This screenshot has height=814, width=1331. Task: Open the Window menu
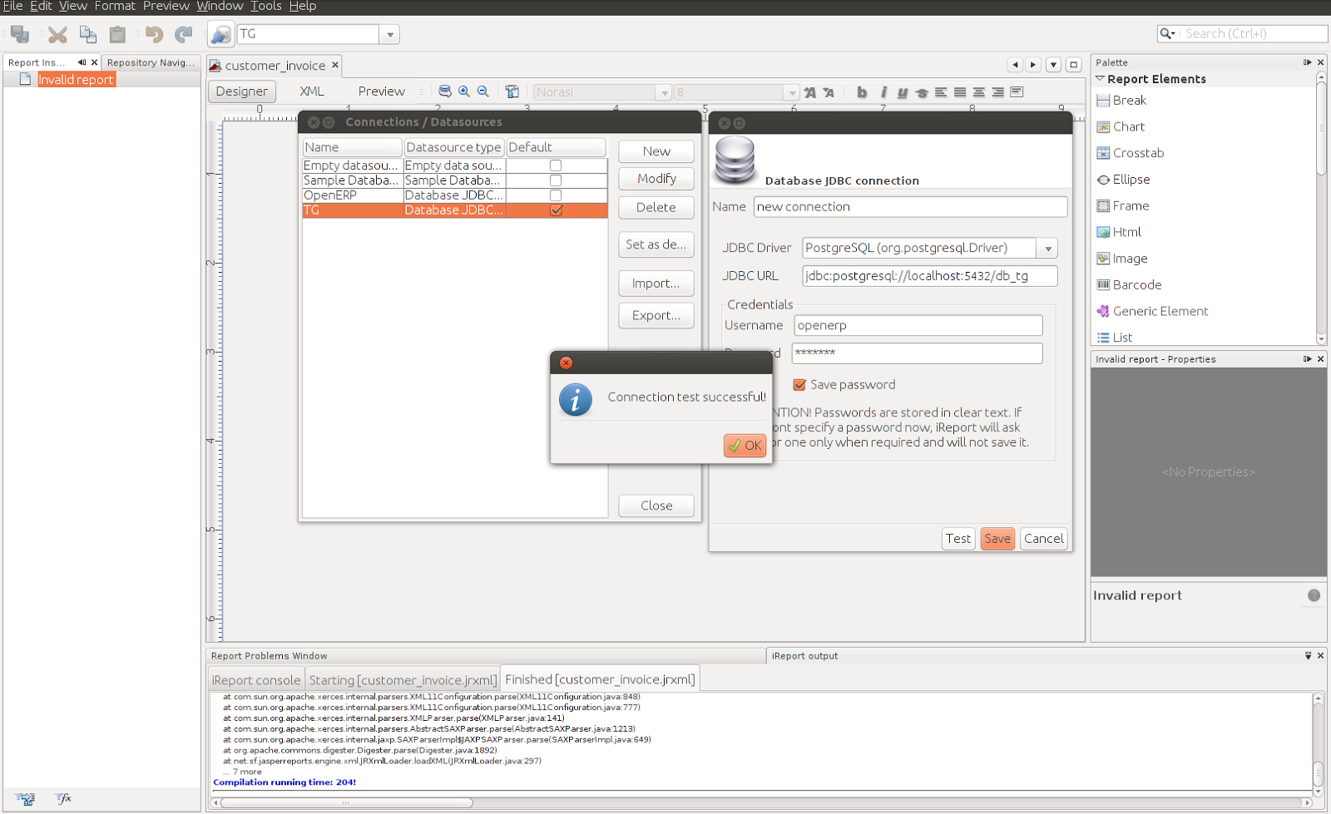click(220, 6)
